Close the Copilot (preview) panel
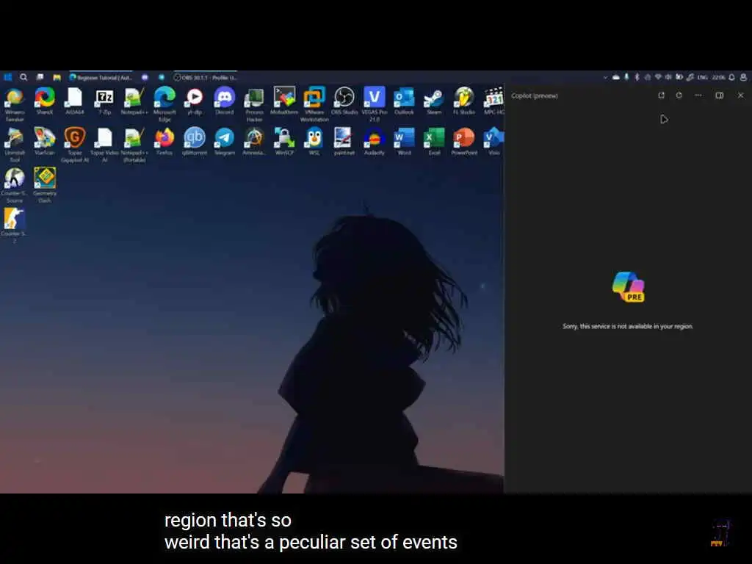This screenshot has height=564, width=752. point(740,95)
